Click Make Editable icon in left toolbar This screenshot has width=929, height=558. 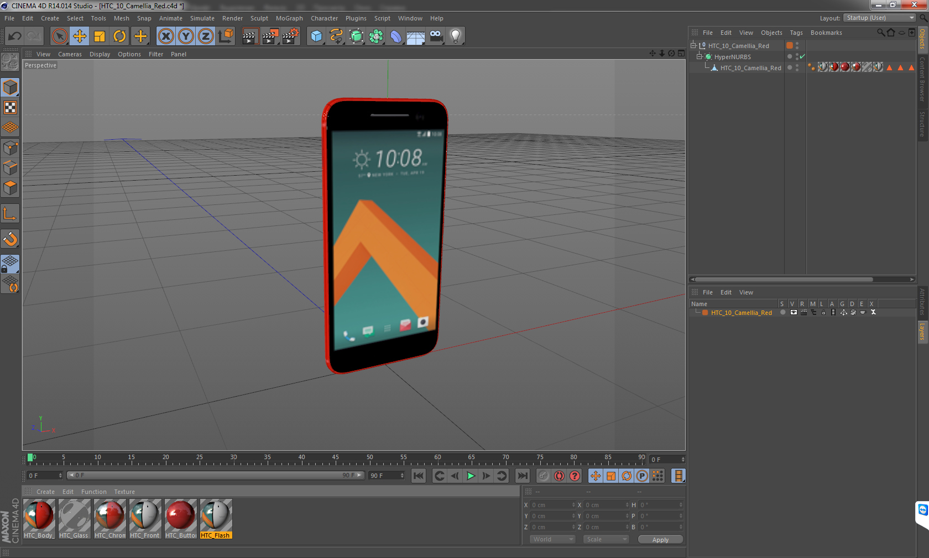(x=10, y=62)
